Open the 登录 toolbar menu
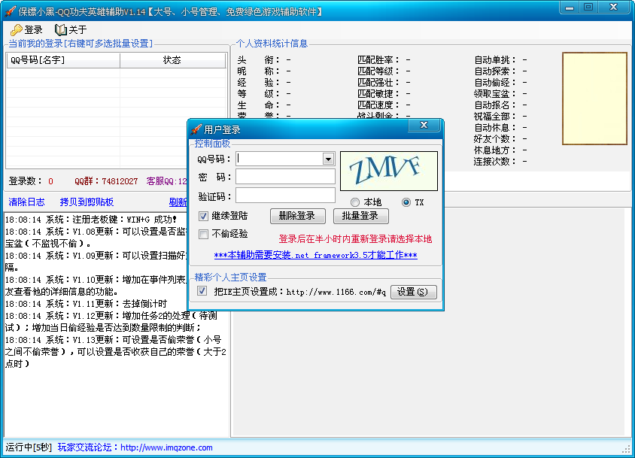 (x=26, y=29)
